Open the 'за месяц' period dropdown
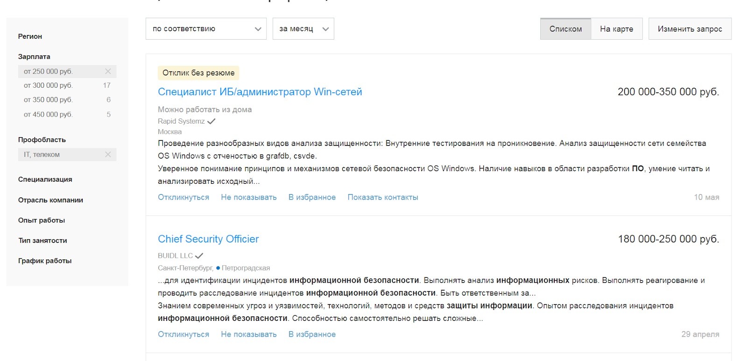The image size is (747, 361). coord(303,28)
